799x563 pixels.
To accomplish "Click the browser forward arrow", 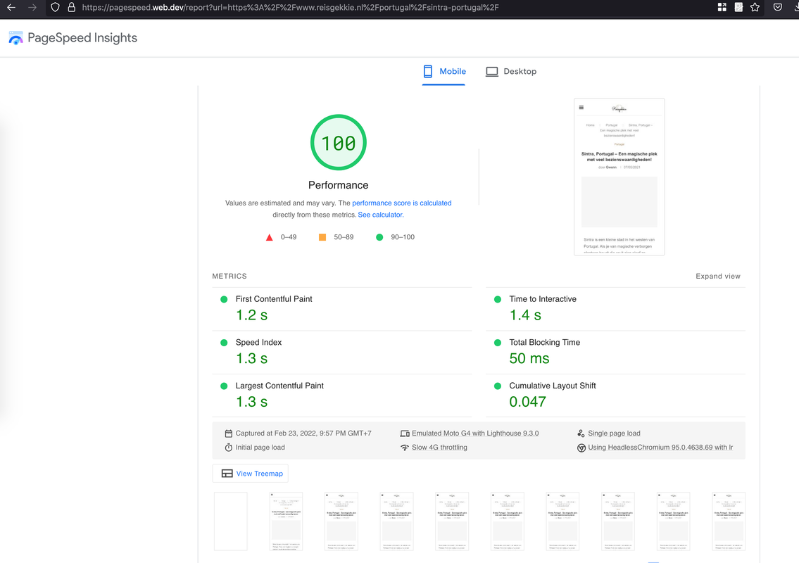I will tap(32, 8).
